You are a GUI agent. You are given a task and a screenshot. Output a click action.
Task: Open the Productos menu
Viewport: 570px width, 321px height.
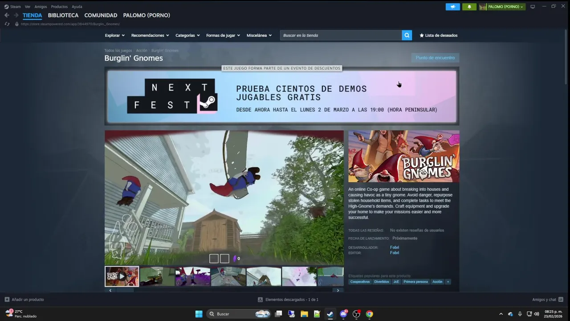click(59, 7)
